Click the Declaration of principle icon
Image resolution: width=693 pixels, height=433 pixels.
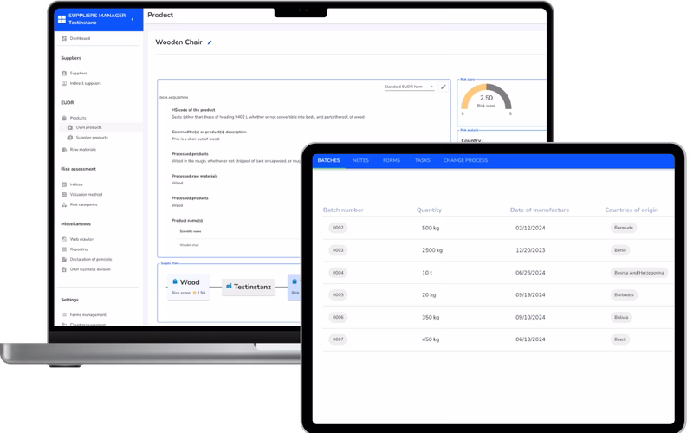[64, 259]
